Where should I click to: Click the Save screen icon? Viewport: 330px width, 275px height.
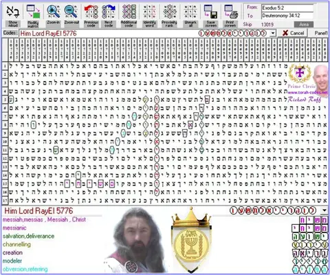pos(210,12)
